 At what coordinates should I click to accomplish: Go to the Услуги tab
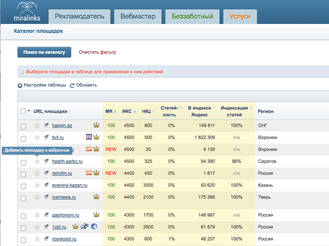tap(240, 17)
